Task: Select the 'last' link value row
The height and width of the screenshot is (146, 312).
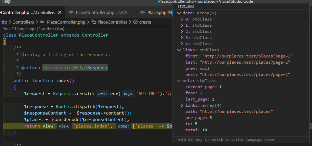Action: (241, 62)
